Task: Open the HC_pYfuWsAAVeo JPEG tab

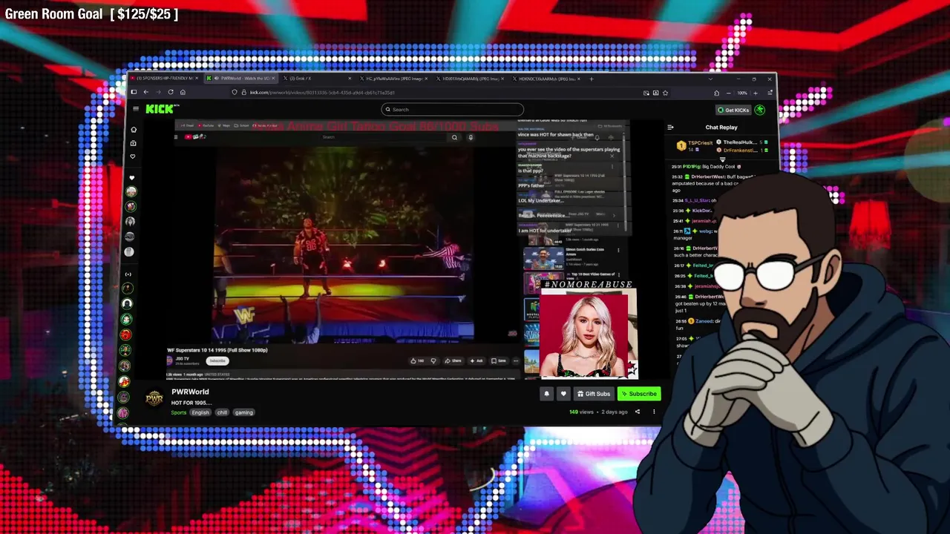Action: pos(393,79)
